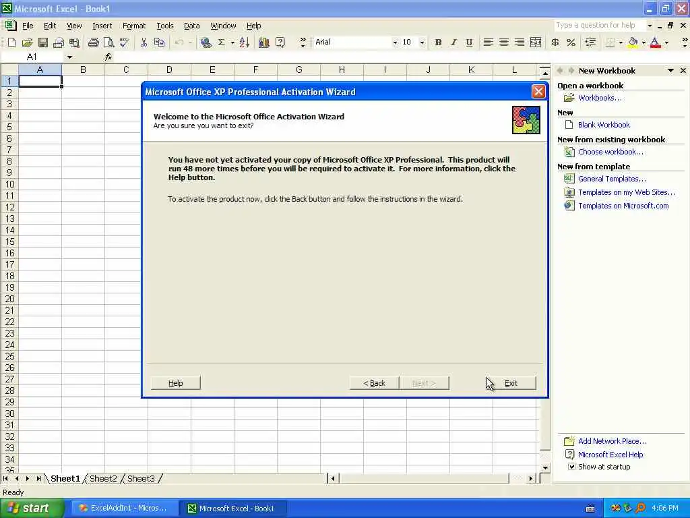
Task: Align text left in toolbar
Action: click(488, 42)
